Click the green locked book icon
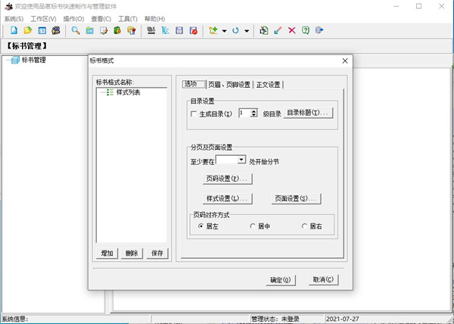This screenshot has width=454, height=324. pyautogui.click(x=117, y=30)
